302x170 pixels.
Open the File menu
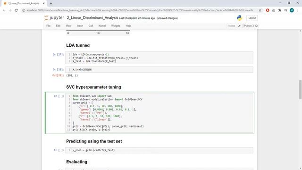48,26
